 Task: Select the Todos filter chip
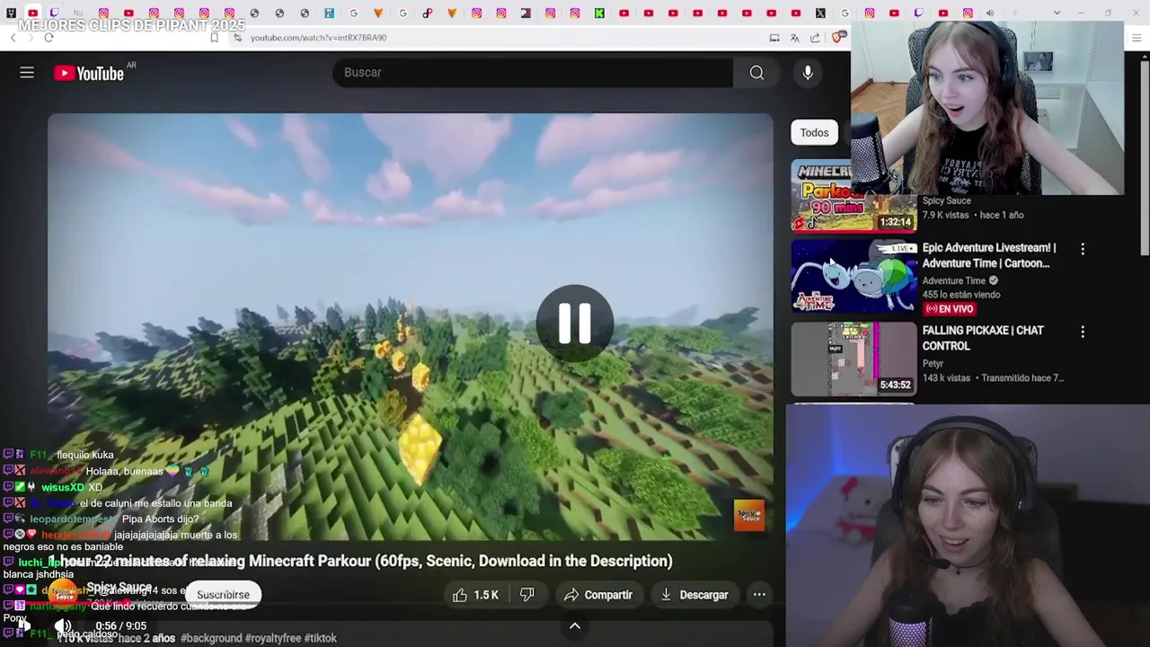pyautogui.click(x=814, y=133)
